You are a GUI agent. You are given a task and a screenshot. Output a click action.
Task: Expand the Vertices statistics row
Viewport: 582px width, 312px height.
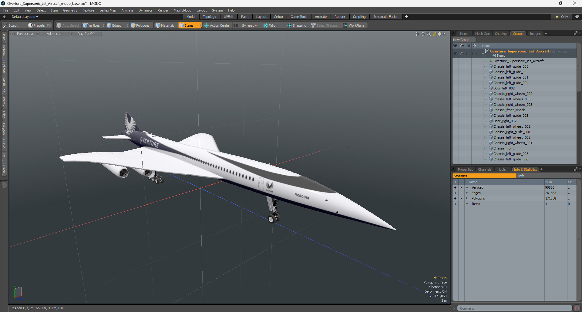[467, 187]
